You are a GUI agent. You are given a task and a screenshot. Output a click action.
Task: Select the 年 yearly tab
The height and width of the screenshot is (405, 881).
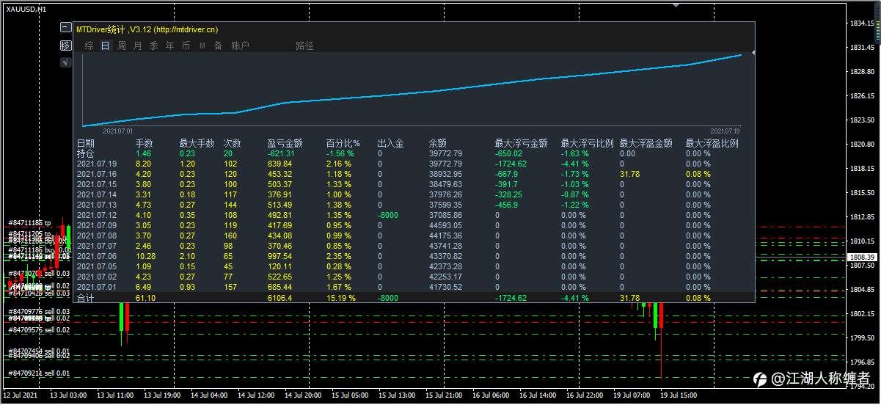[169, 45]
